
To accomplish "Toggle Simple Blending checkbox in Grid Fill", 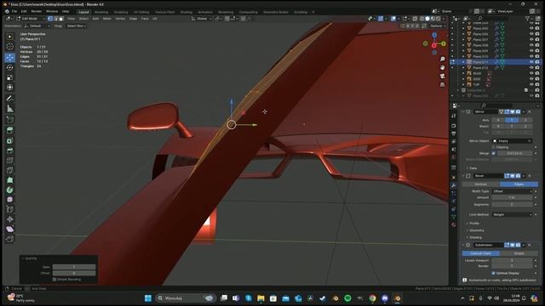I will click(x=54, y=280).
